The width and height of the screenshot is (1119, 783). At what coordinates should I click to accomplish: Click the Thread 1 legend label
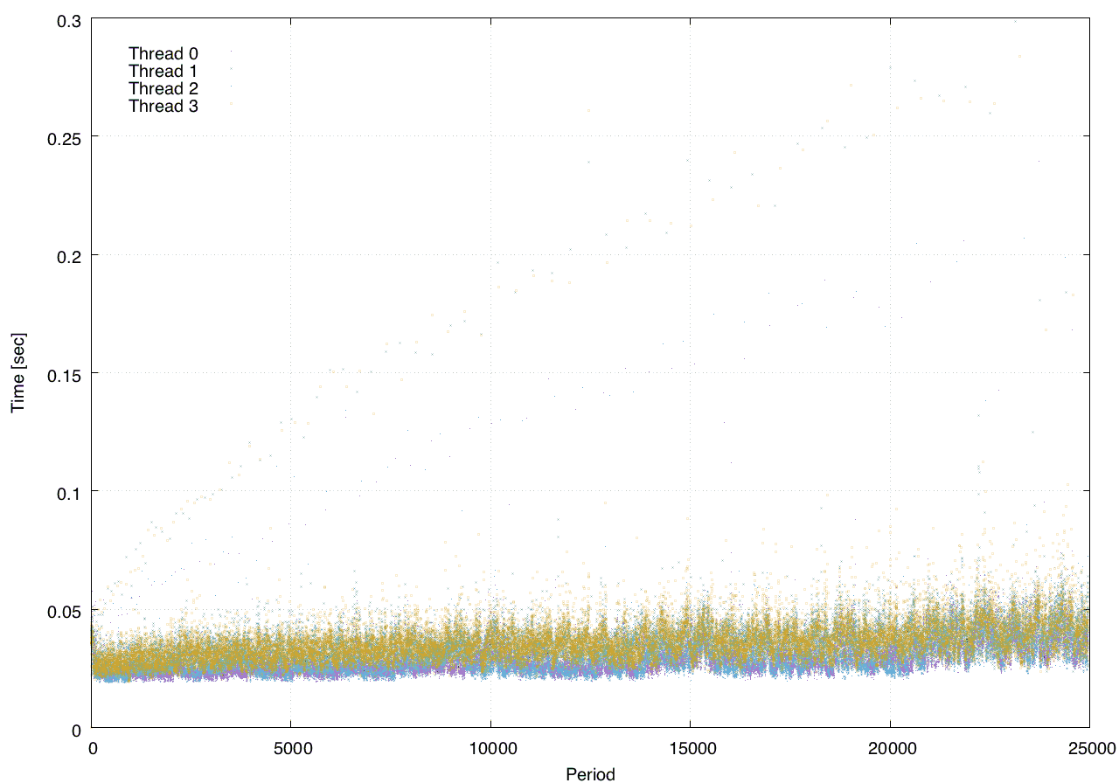tap(163, 71)
